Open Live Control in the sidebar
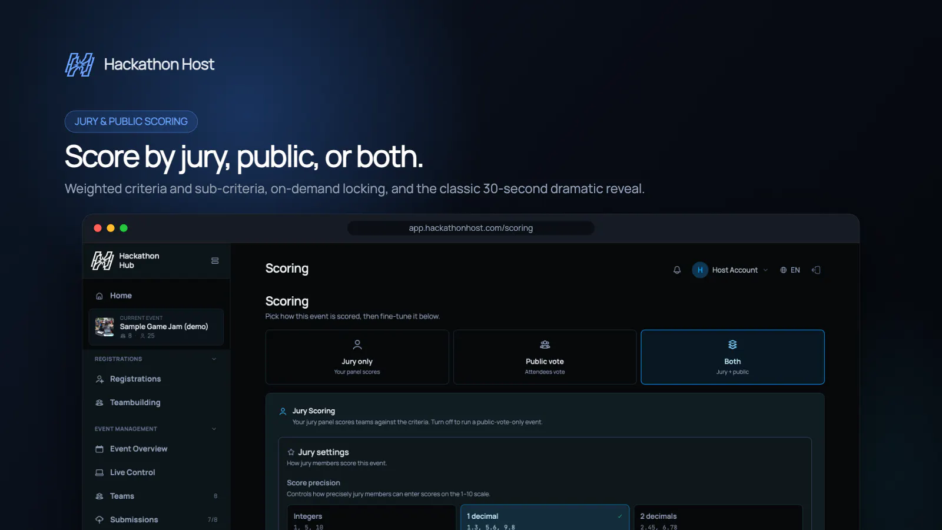The width and height of the screenshot is (942, 530). tap(156, 472)
